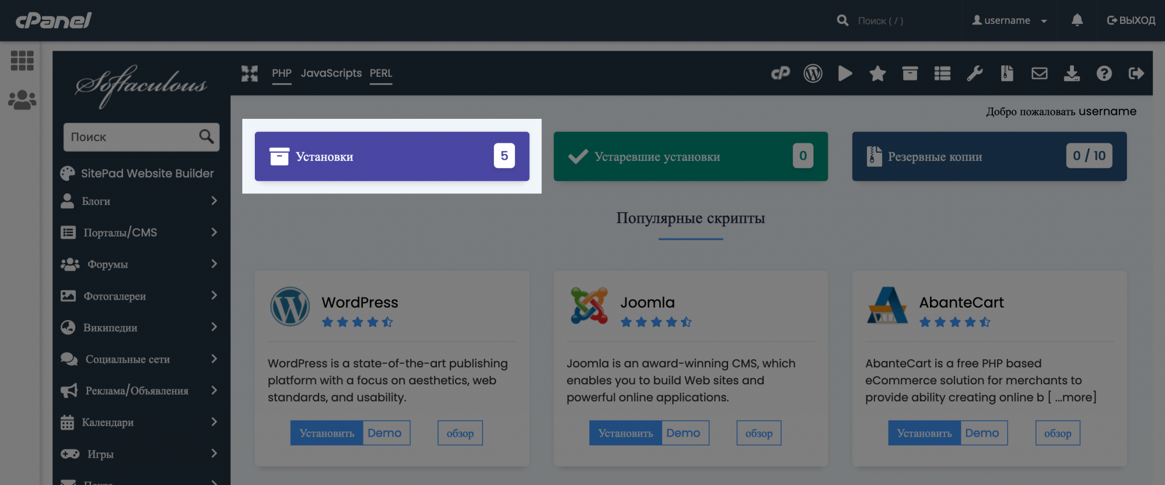Open the Резервные копии tile

[x=989, y=156]
